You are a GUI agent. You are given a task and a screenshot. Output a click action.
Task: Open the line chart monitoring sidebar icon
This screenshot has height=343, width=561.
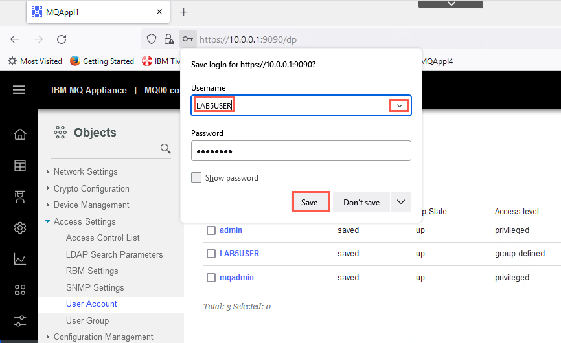(x=20, y=259)
